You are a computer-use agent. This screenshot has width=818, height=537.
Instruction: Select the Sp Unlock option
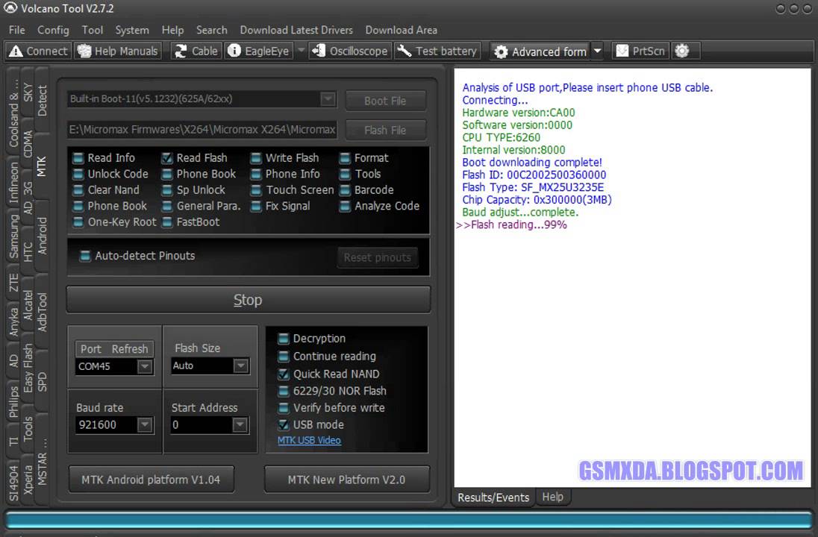(193, 190)
